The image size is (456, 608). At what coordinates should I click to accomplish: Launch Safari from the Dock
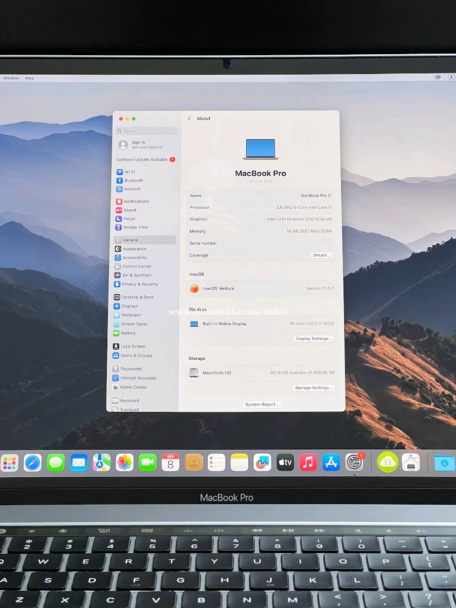coord(32,462)
